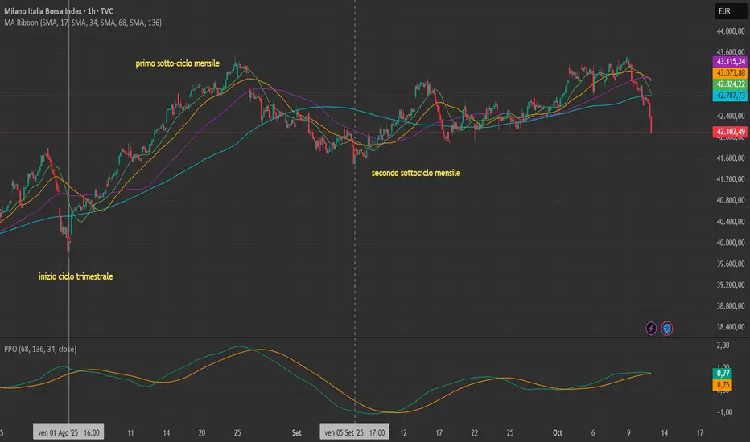The image size is (750, 442).
Task: Click the orange 0,76 PPO signal label
Action: 723,385
